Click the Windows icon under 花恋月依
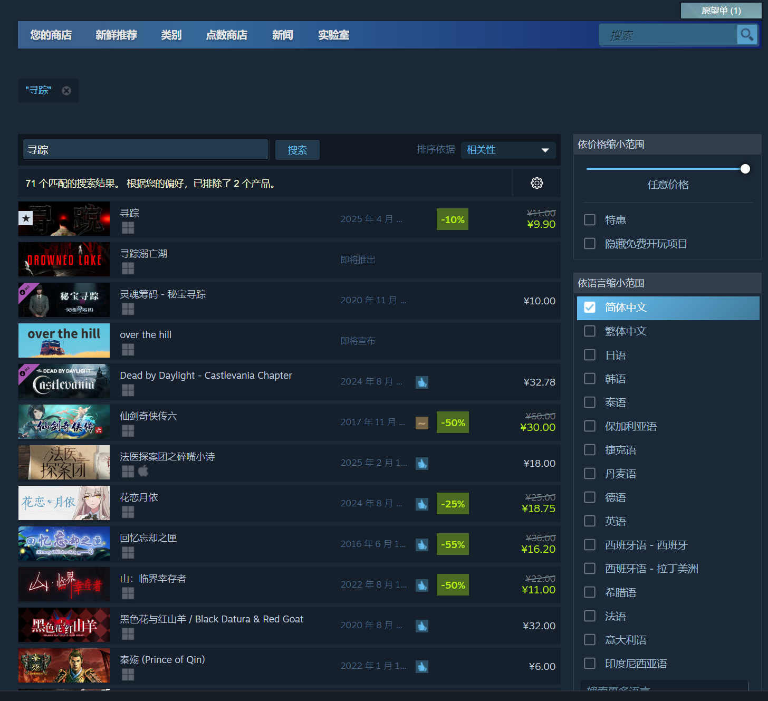Image resolution: width=768 pixels, height=701 pixels. click(x=128, y=512)
